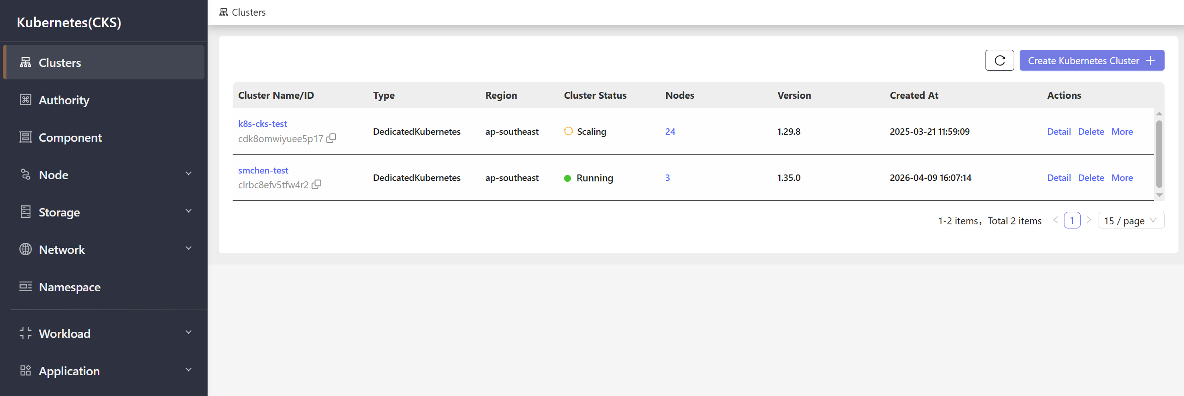Expand the Application menu chevron
Image resolution: width=1184 pixels, height=396 pixels.
tap(188, 370)
